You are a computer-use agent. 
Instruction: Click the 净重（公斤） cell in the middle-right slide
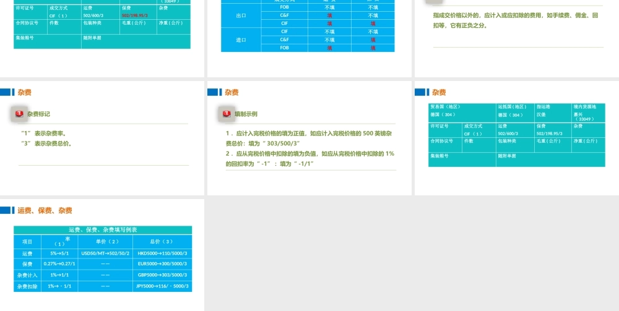point(588,145)
